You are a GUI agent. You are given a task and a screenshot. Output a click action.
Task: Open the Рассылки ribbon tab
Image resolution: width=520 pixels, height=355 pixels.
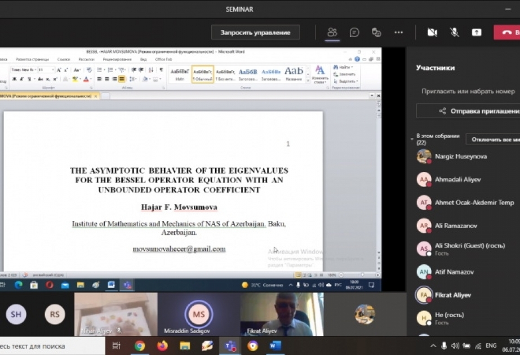click(x=86, y=59)
